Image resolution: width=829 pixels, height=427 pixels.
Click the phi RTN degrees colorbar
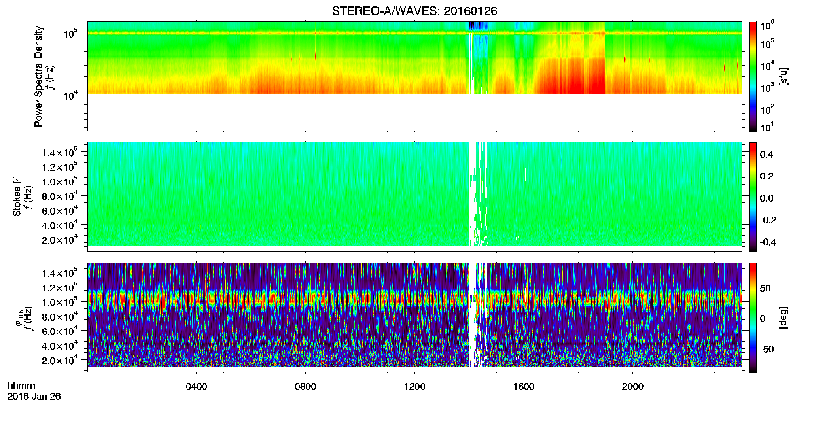tap(752, 317)
